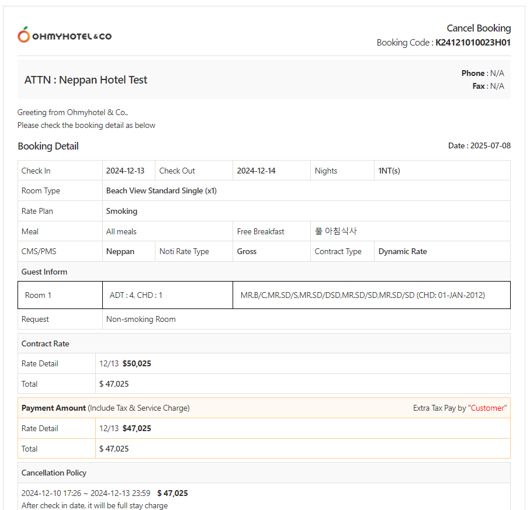Click the Beach View Standard Single room type

pos(161,190)
